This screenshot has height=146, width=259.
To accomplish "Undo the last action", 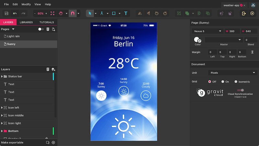I will pyautogui.click(x=15, y=13).
